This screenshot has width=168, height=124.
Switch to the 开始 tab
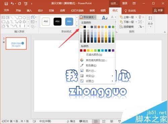pos(18,11)
